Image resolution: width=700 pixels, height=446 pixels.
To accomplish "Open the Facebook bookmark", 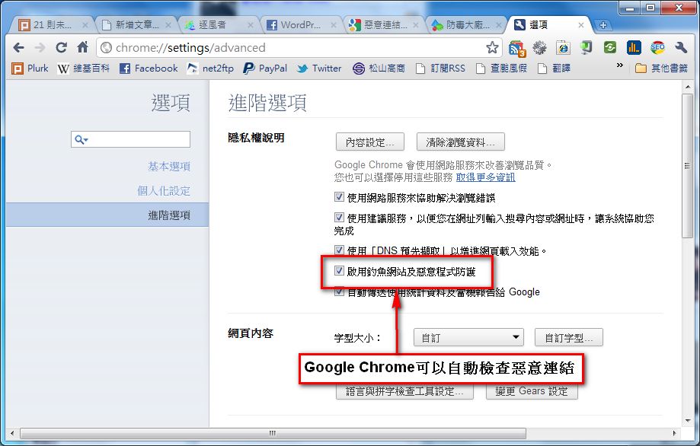I will [x=149, y=68].
